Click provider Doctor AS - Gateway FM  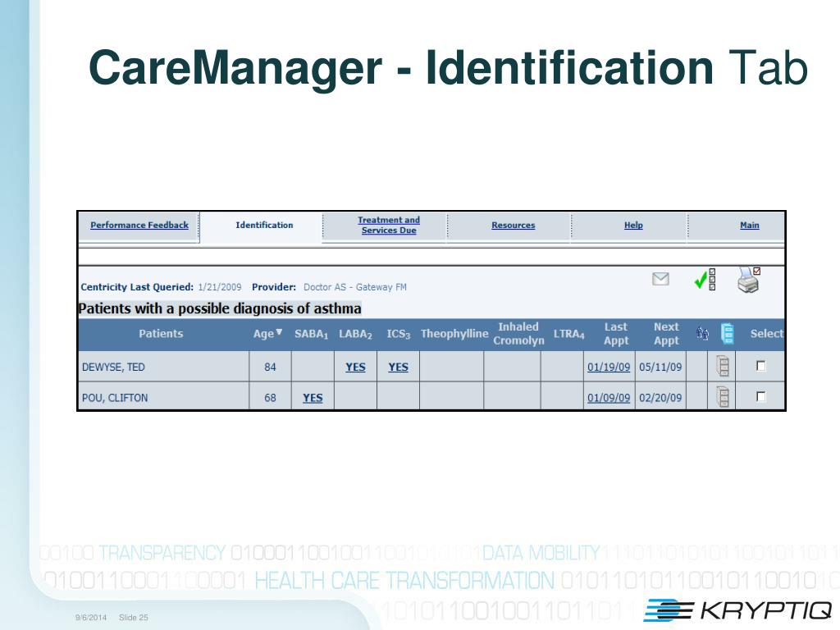(355, 287)
